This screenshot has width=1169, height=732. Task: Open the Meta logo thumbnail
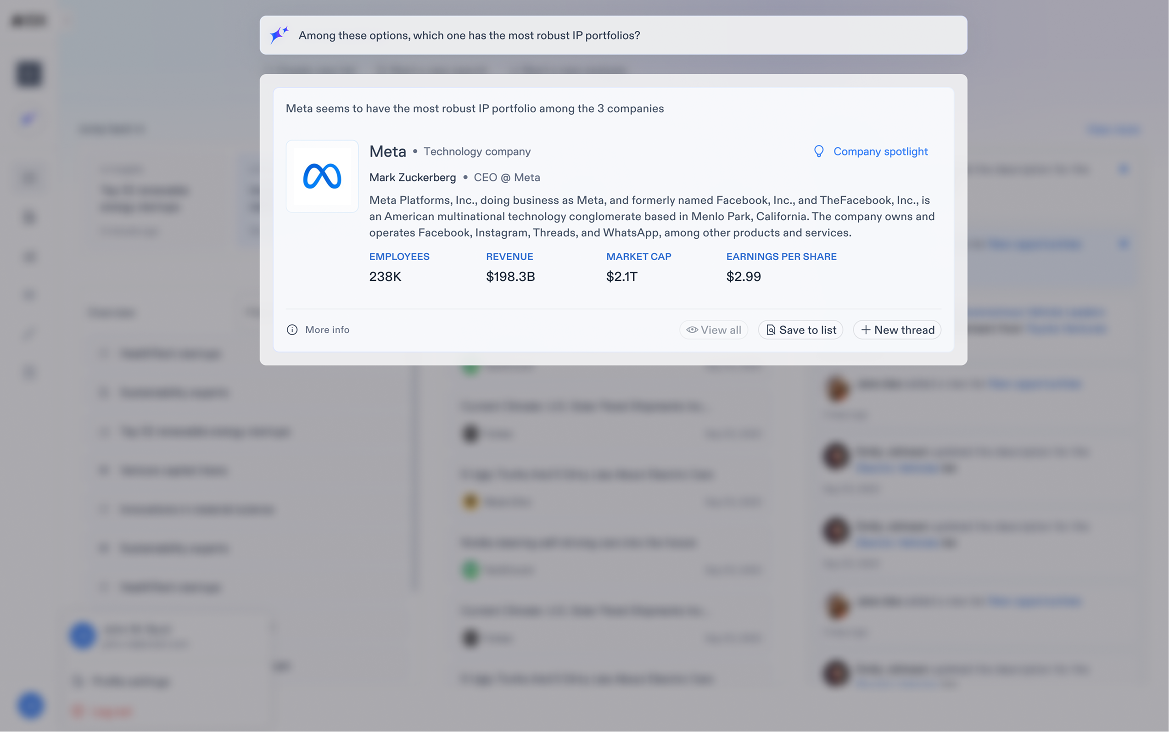[x=322, y=176]
